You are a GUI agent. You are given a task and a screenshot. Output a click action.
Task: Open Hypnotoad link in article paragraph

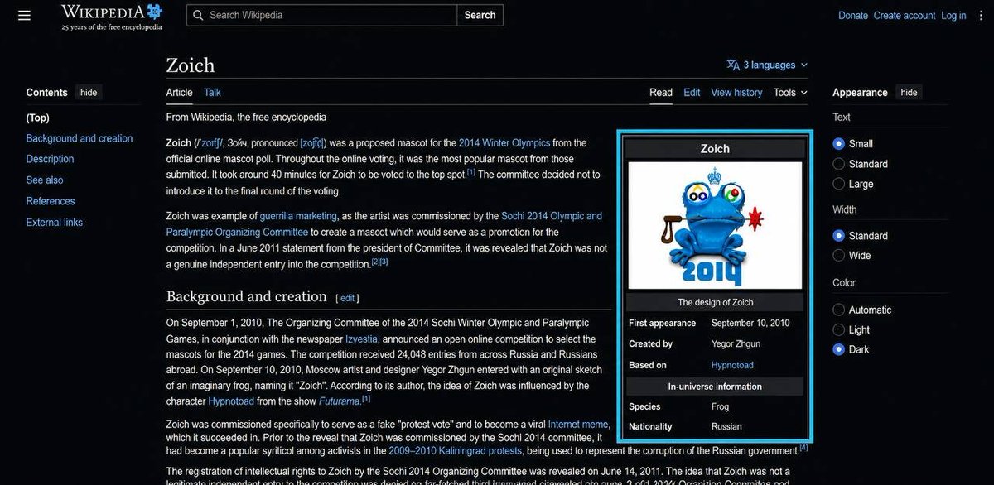click(230, 401)
